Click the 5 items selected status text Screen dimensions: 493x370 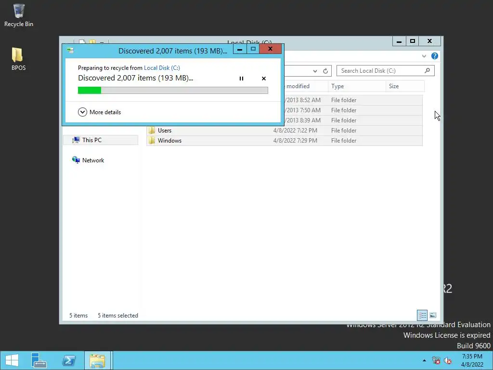[x=118, y=316]
